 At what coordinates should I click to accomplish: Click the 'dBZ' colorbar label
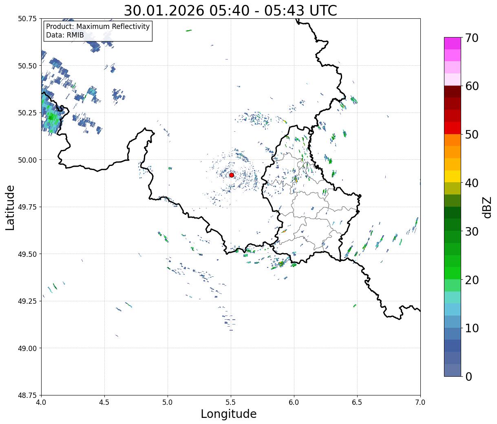487,207
